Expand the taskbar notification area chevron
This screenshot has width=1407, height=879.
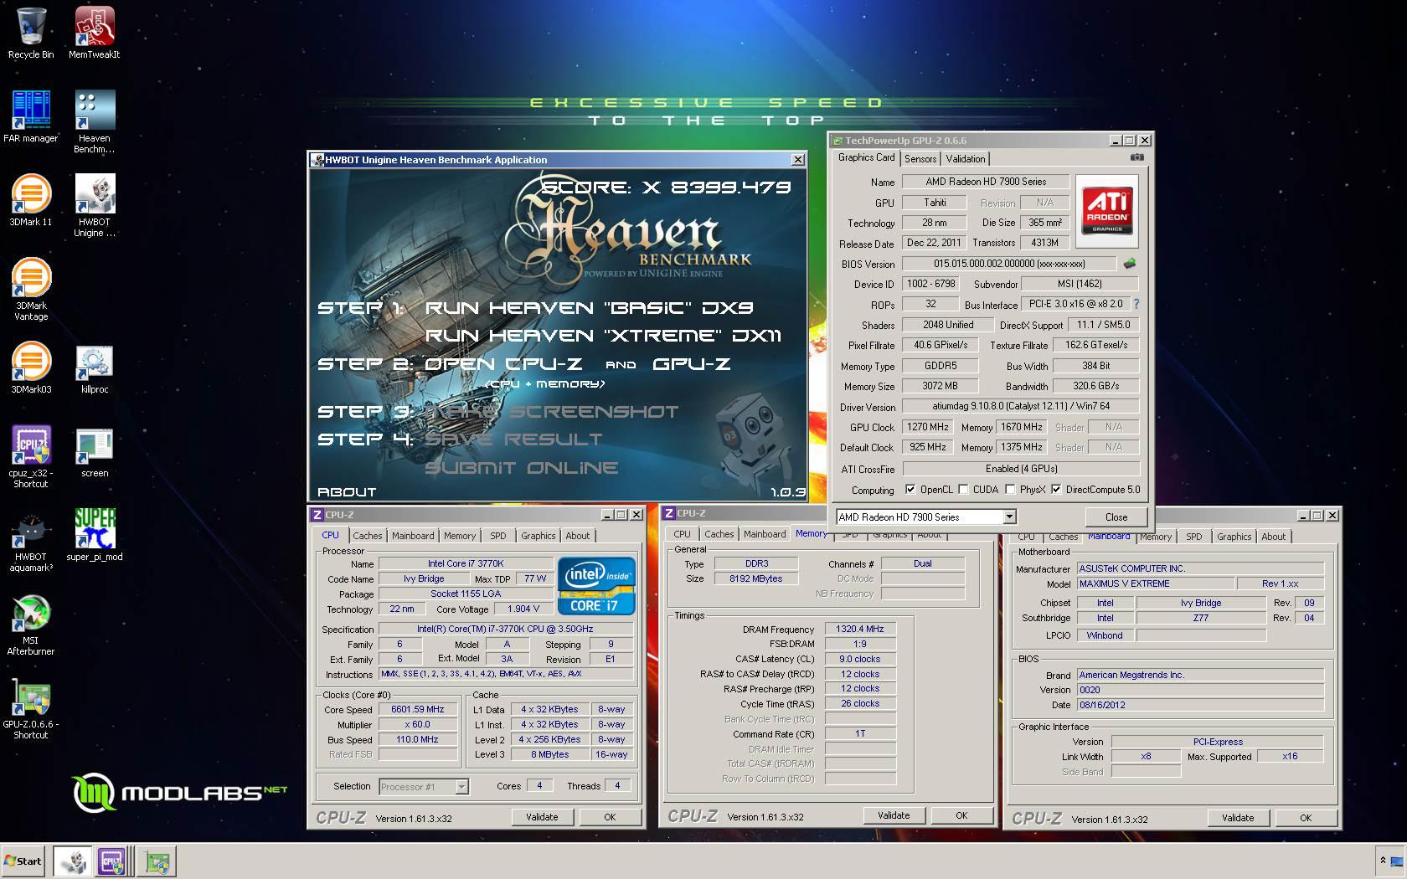1382,861
